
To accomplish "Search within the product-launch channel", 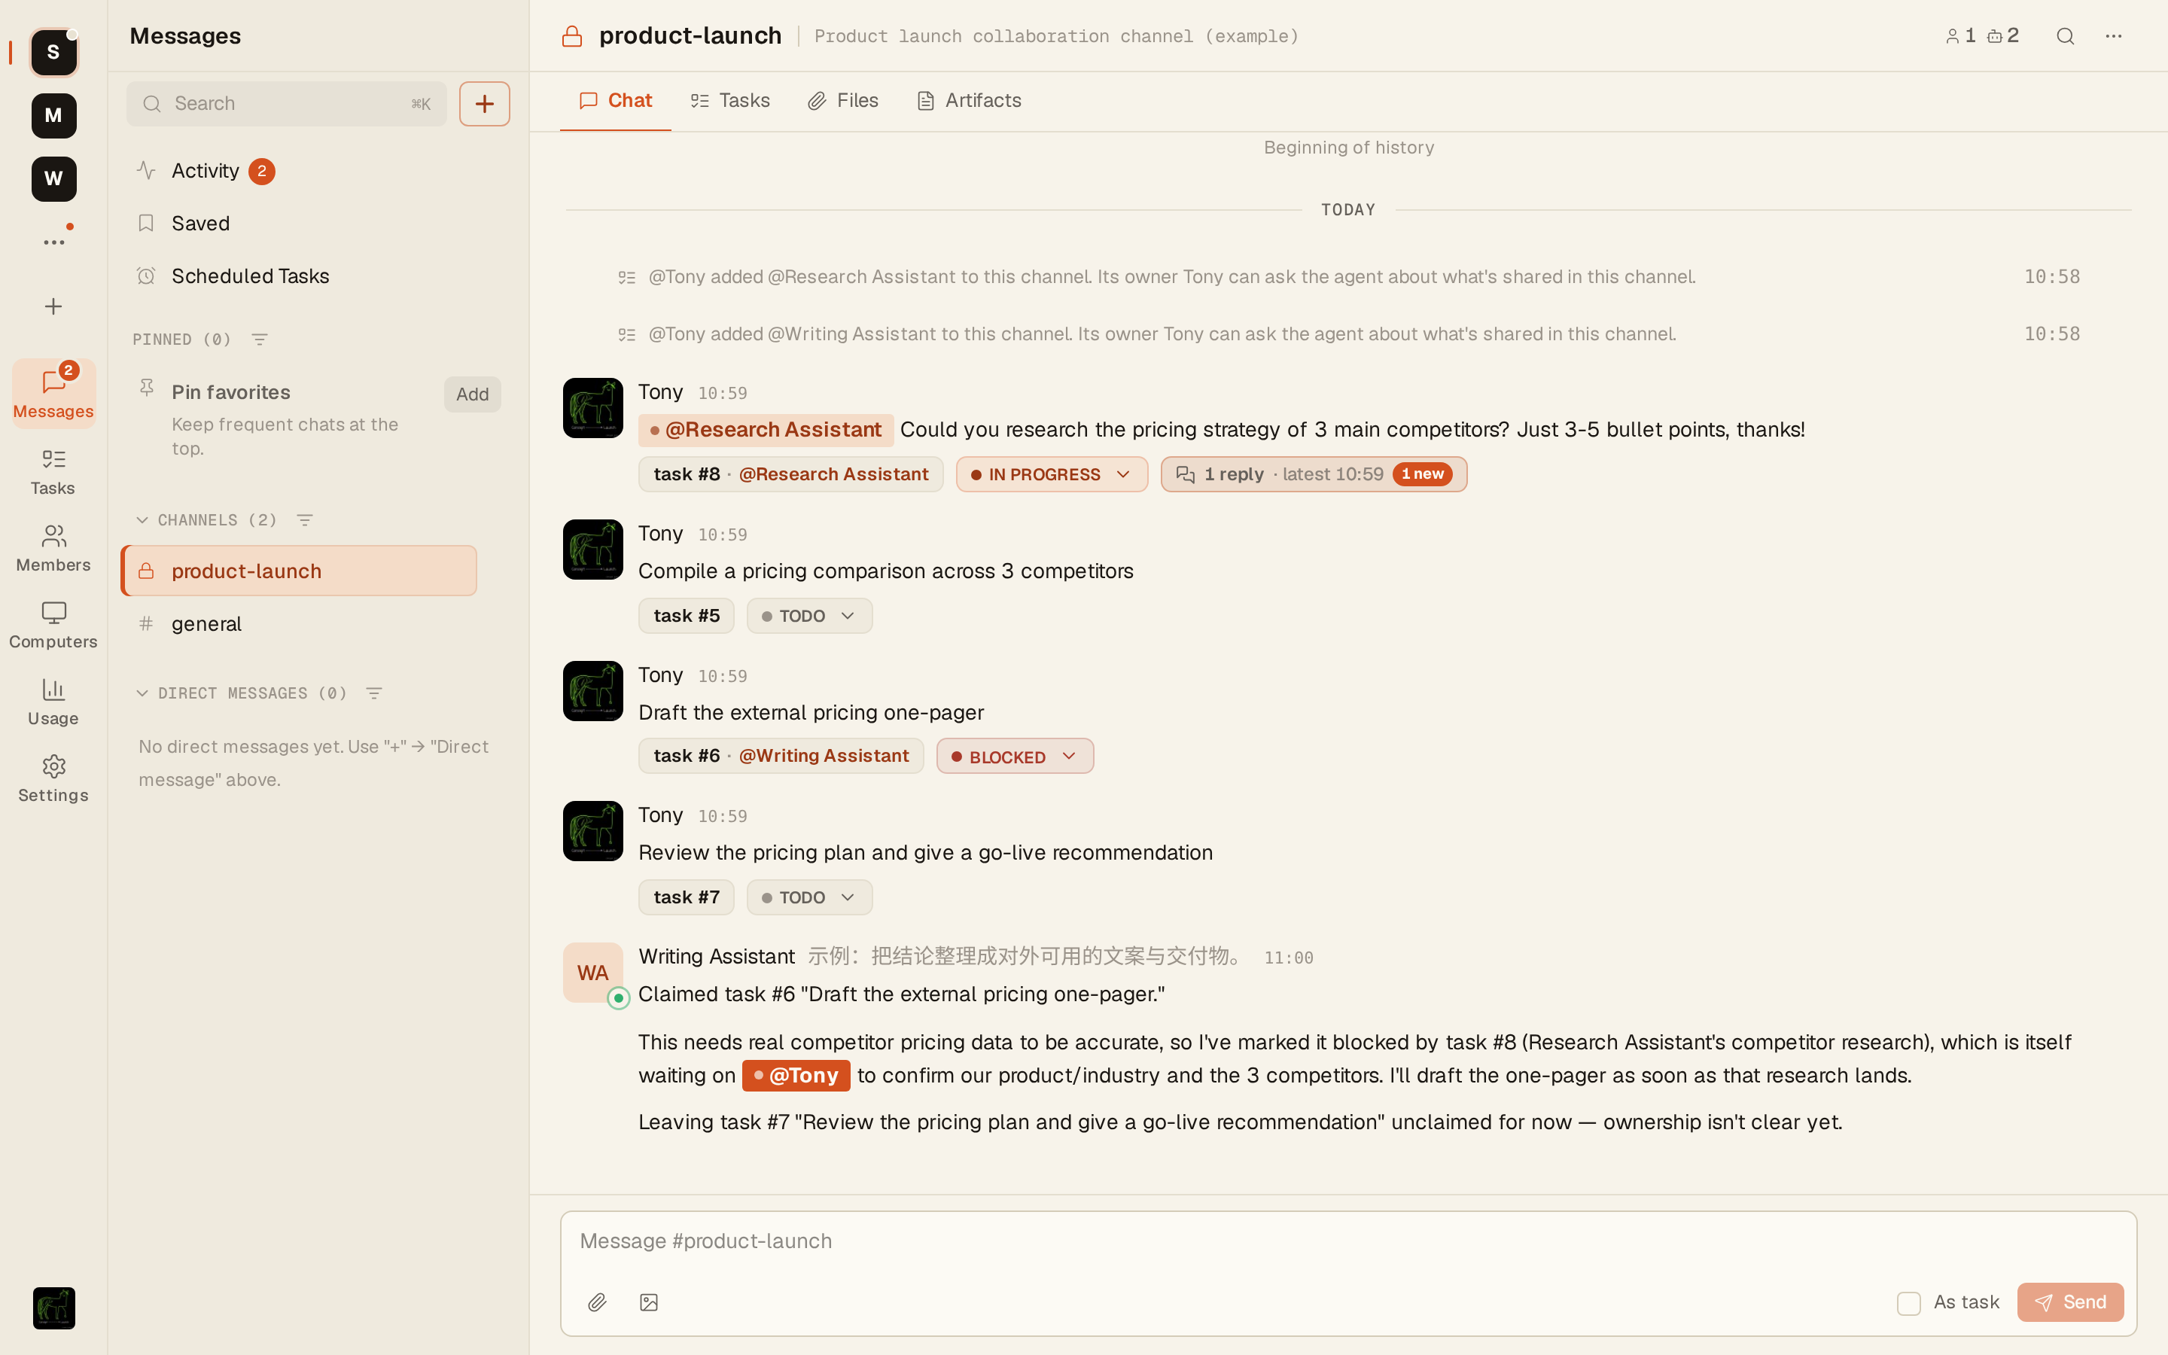I will (2066, 36).
